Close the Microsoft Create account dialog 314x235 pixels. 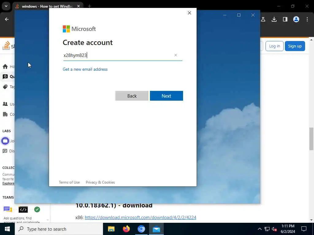point(189,13)
